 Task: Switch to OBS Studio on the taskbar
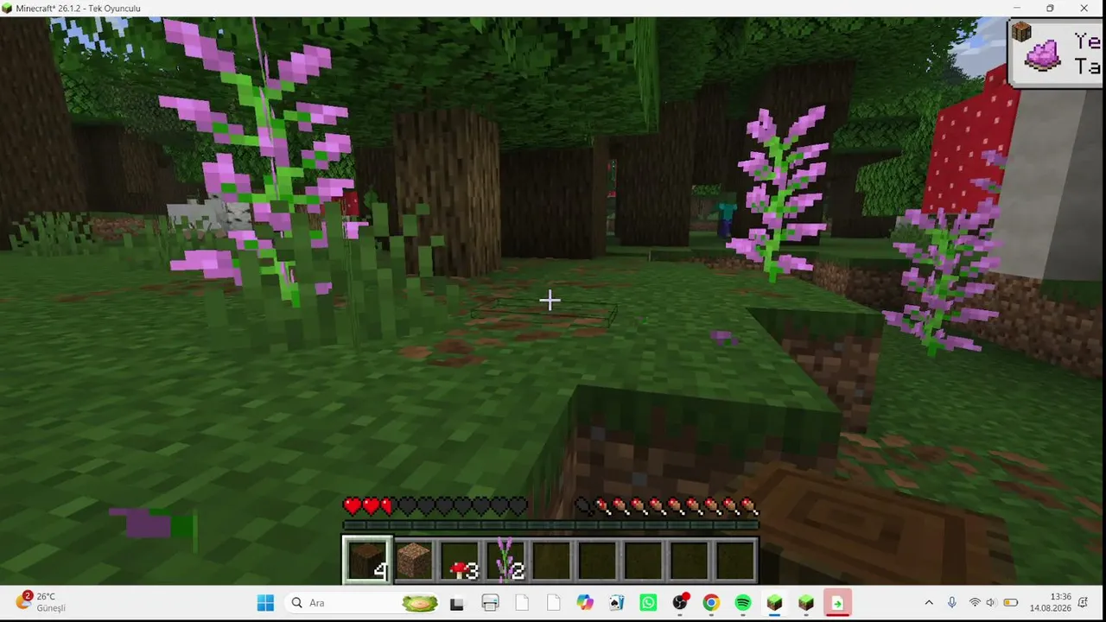click(x=680, y=603)
